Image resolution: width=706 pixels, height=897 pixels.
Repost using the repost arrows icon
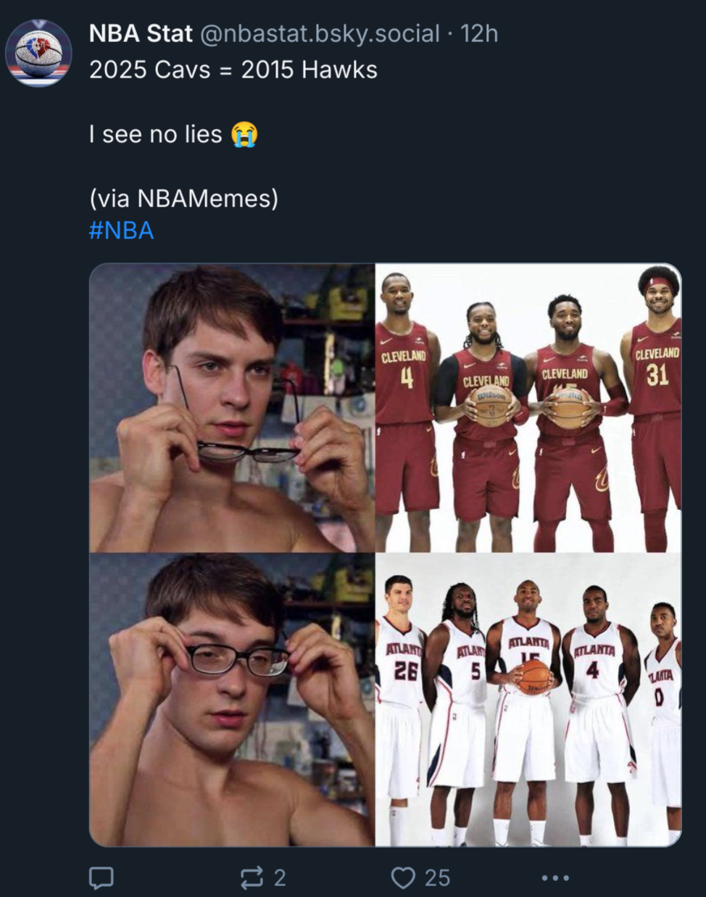point(252,878)
